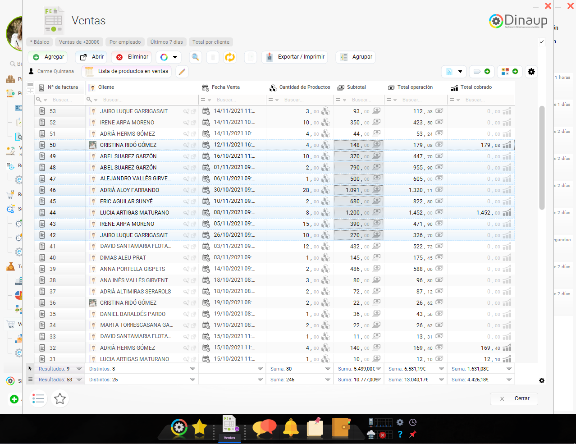Screen dimensions: 576x444
Task: Click boxes icon in row 53 quantity cell
Action: tap(325, 111)
